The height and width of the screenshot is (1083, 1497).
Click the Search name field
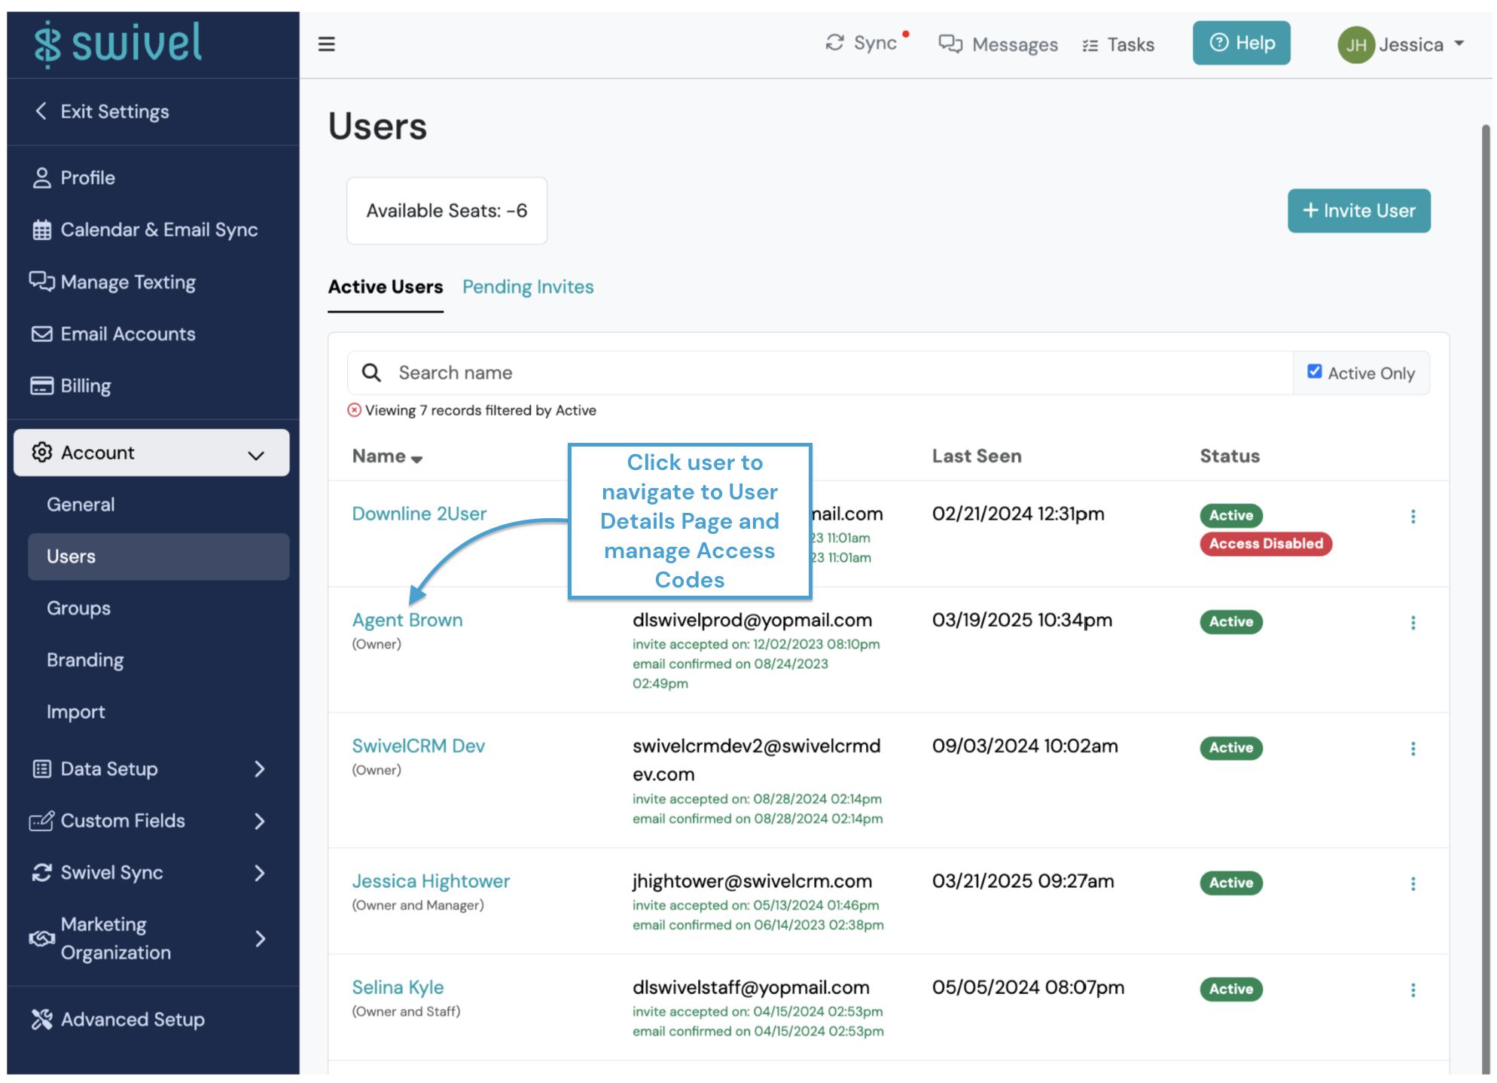point(820,373)
